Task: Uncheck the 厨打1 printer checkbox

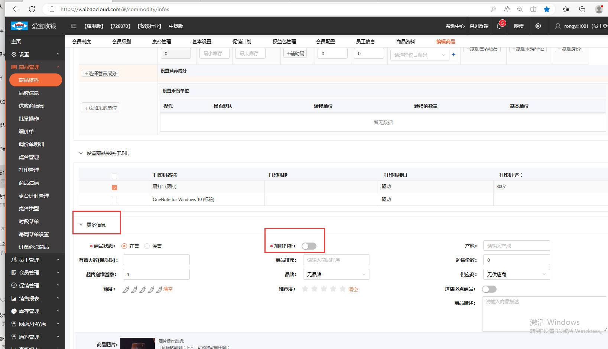Action: coord(114,188)
